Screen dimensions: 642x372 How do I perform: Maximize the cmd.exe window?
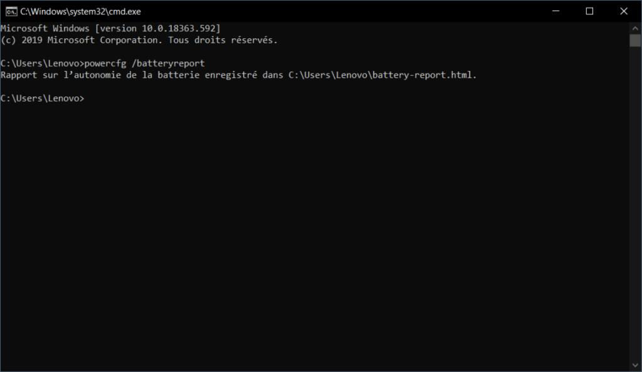click(589, 11)
